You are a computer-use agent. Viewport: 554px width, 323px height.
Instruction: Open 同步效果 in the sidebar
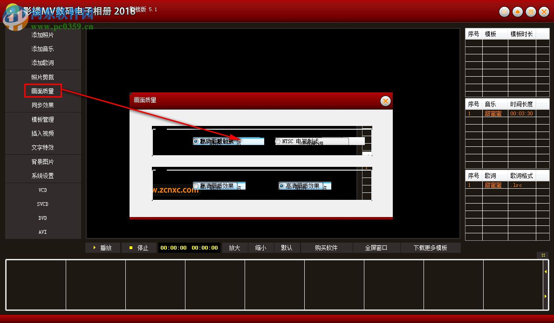[43, 105]
